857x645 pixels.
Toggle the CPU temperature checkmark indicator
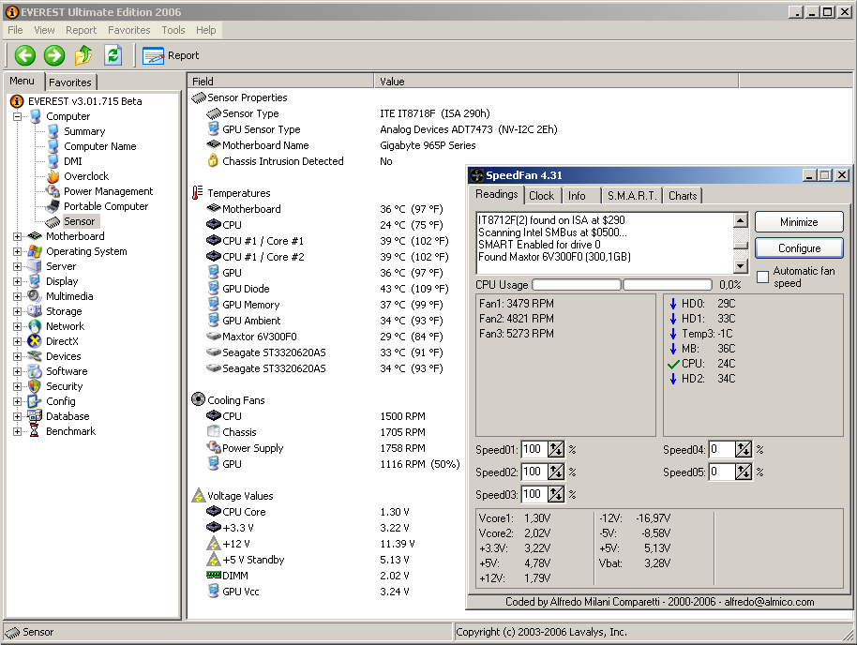pos(673,364)
